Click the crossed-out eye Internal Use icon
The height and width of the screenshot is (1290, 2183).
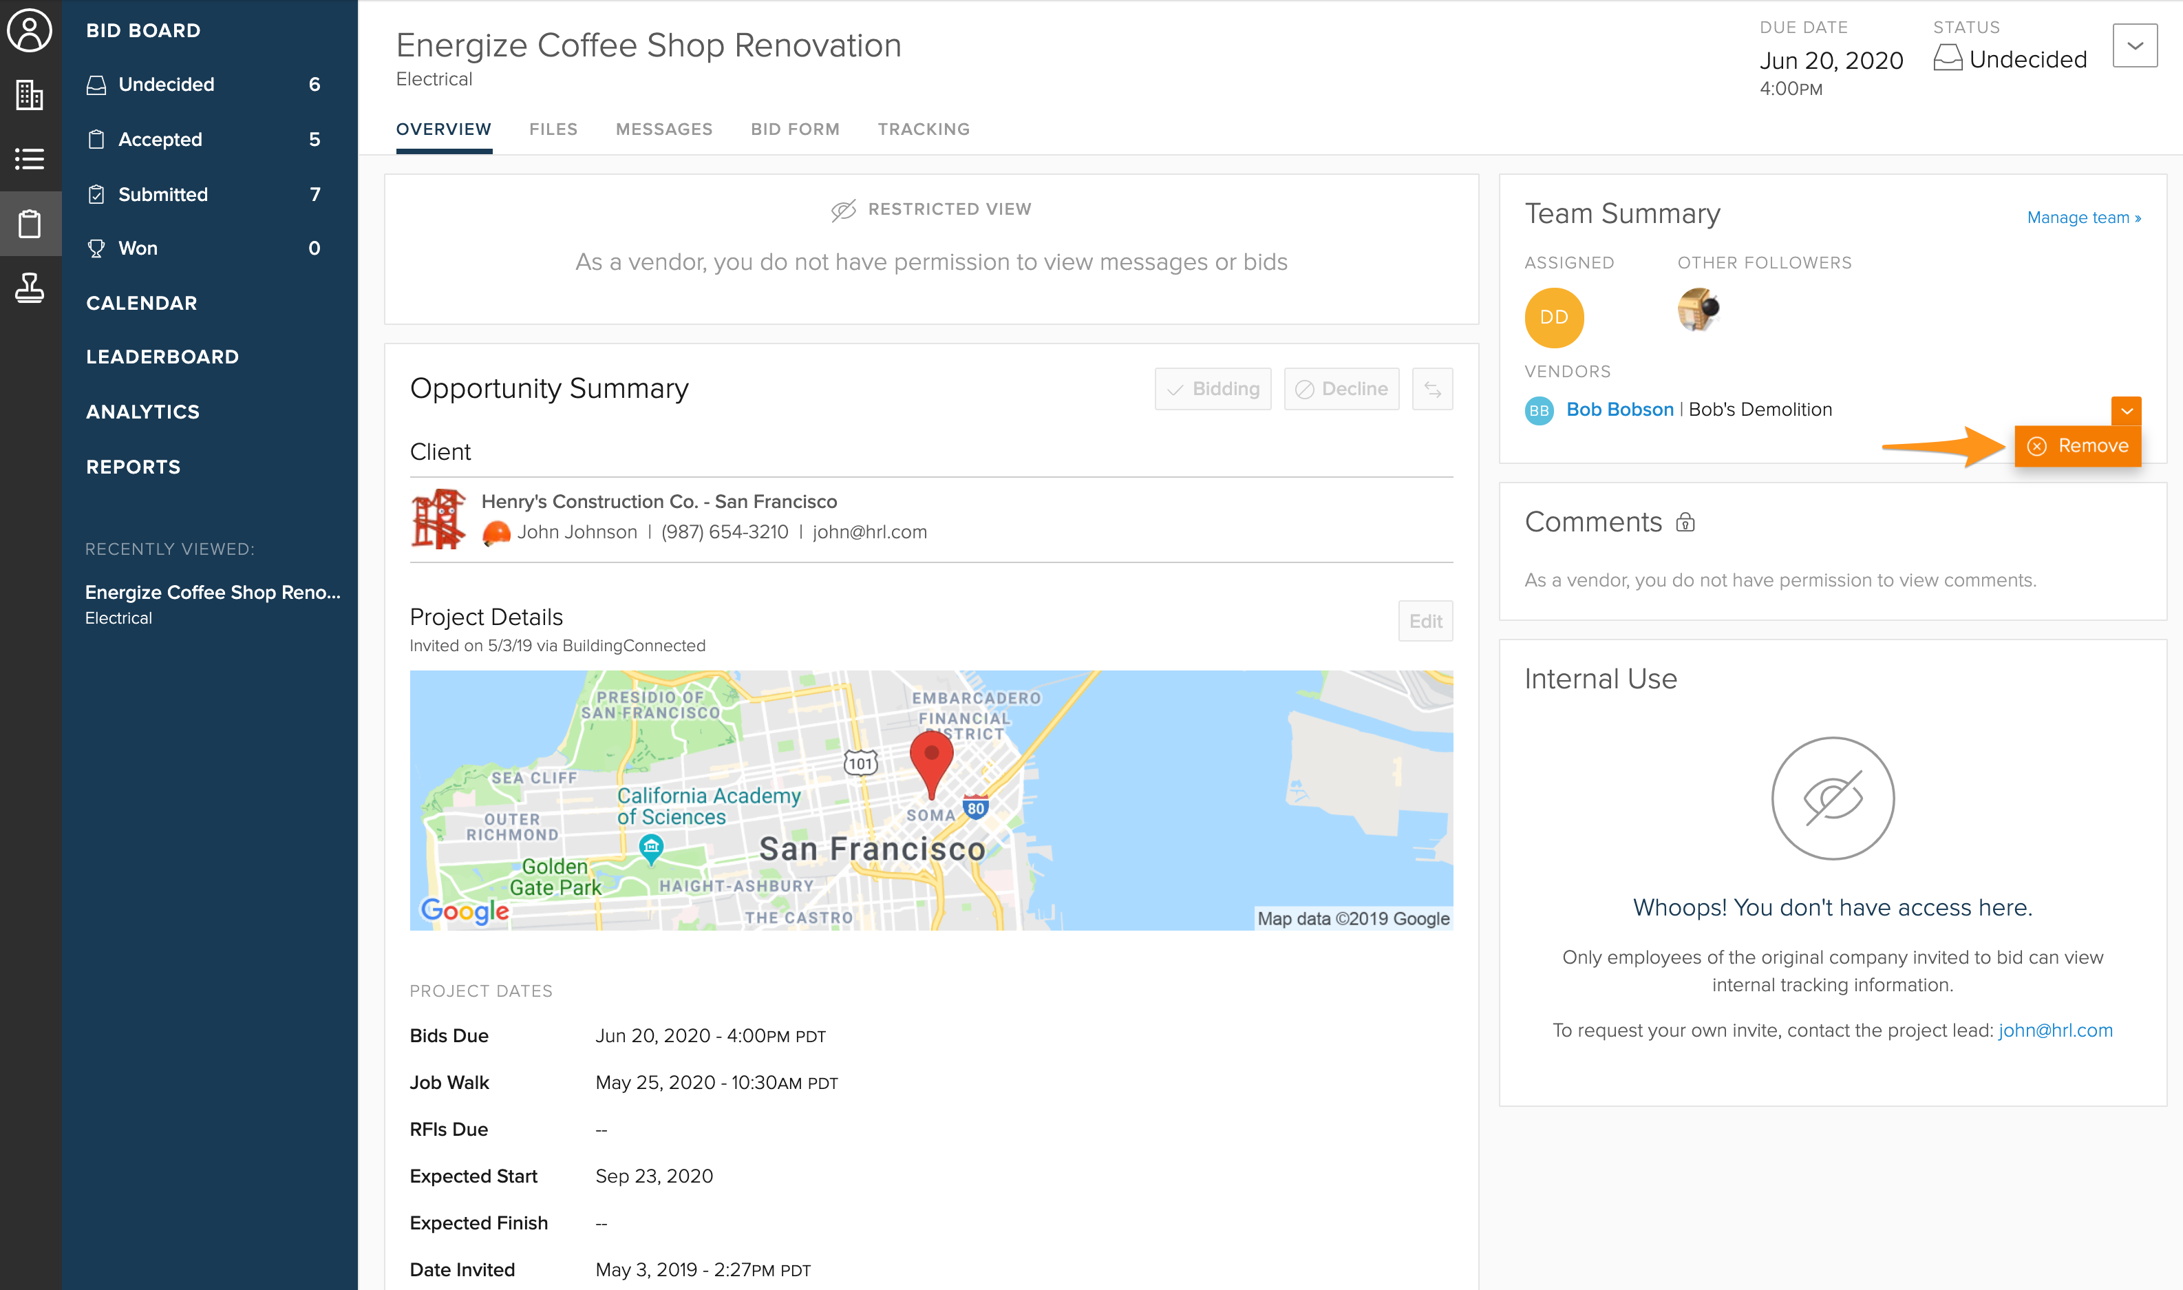(1832, 798)
